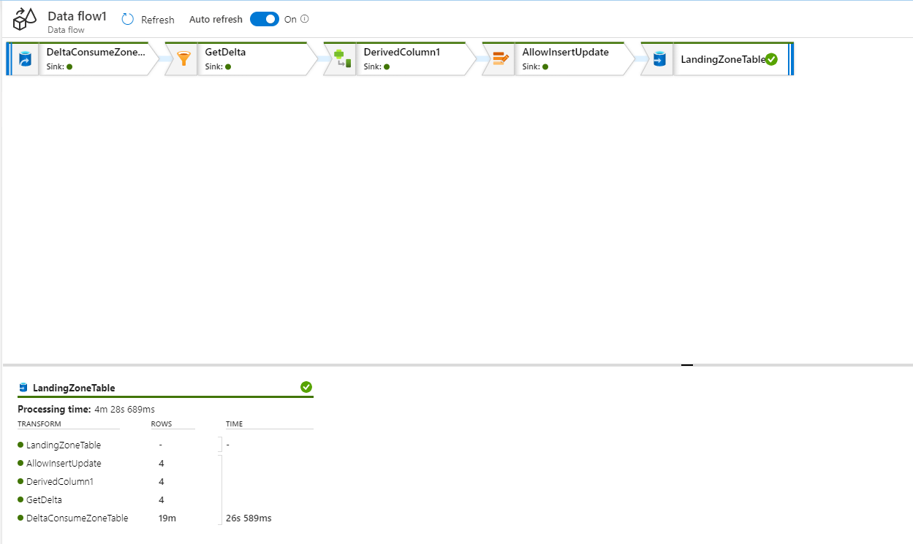
Task: Click the Refresh circular arrow icon
Action: (128, 20)
